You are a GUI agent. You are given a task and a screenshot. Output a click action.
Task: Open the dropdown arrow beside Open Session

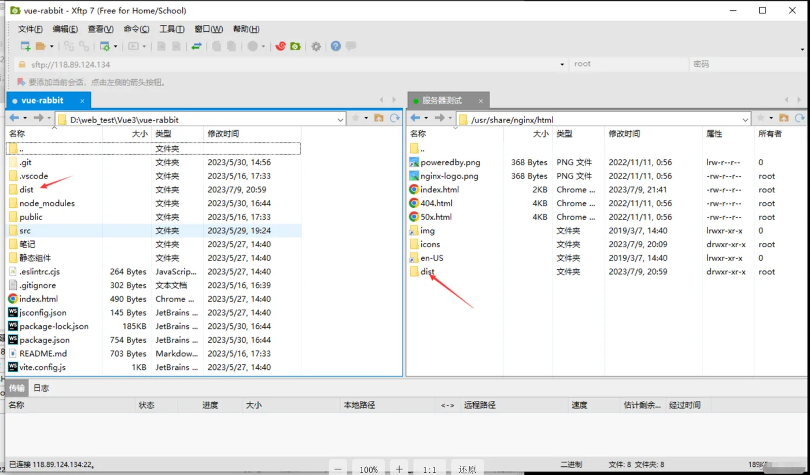coord(51,46)
